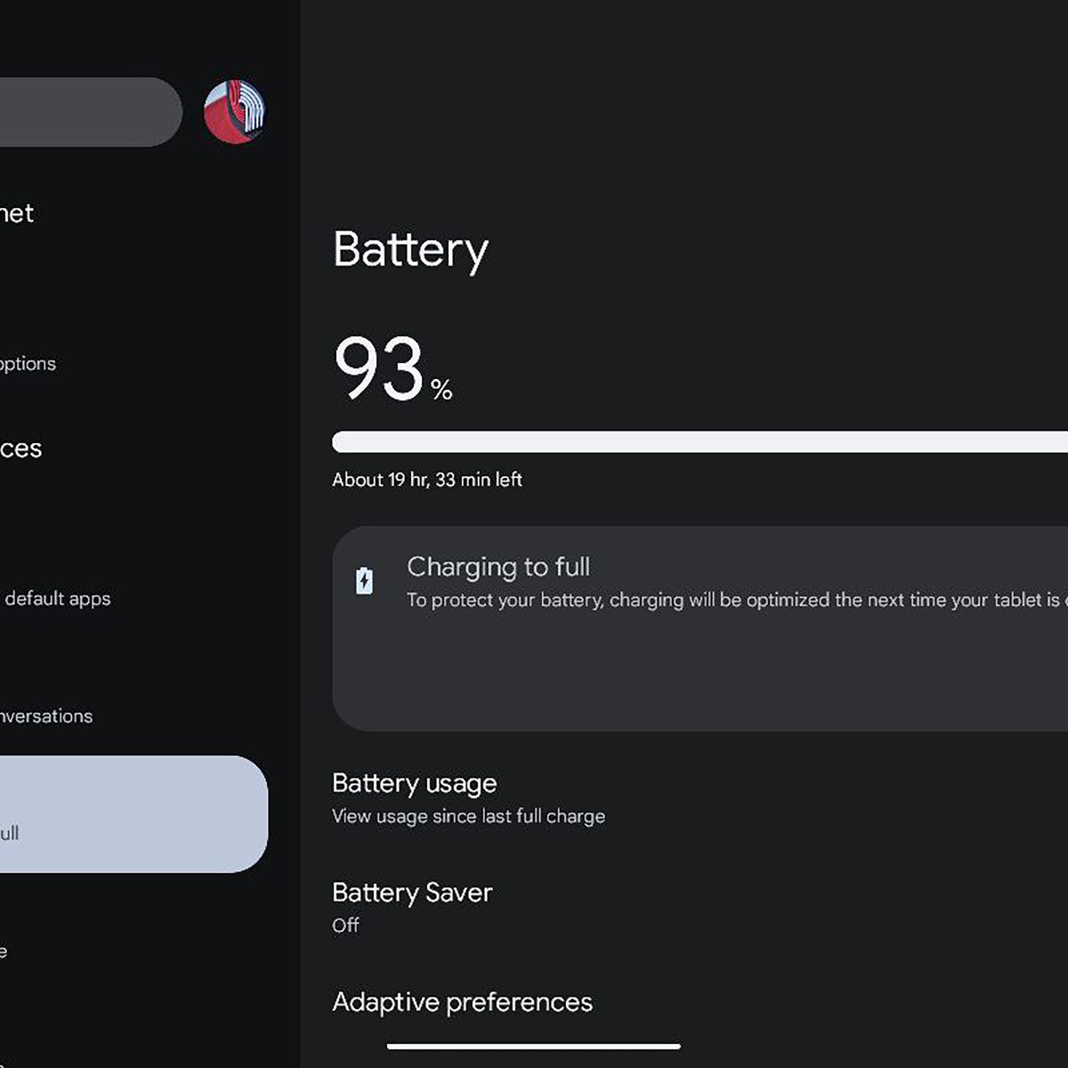Click the battery level progress bar

coord(699,442)
